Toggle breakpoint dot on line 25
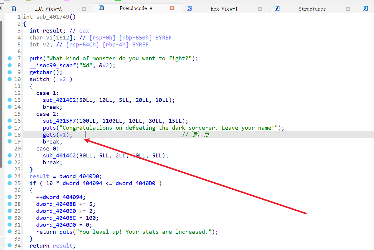This screenshot has width=374, height=250. [x=10, y=183]
